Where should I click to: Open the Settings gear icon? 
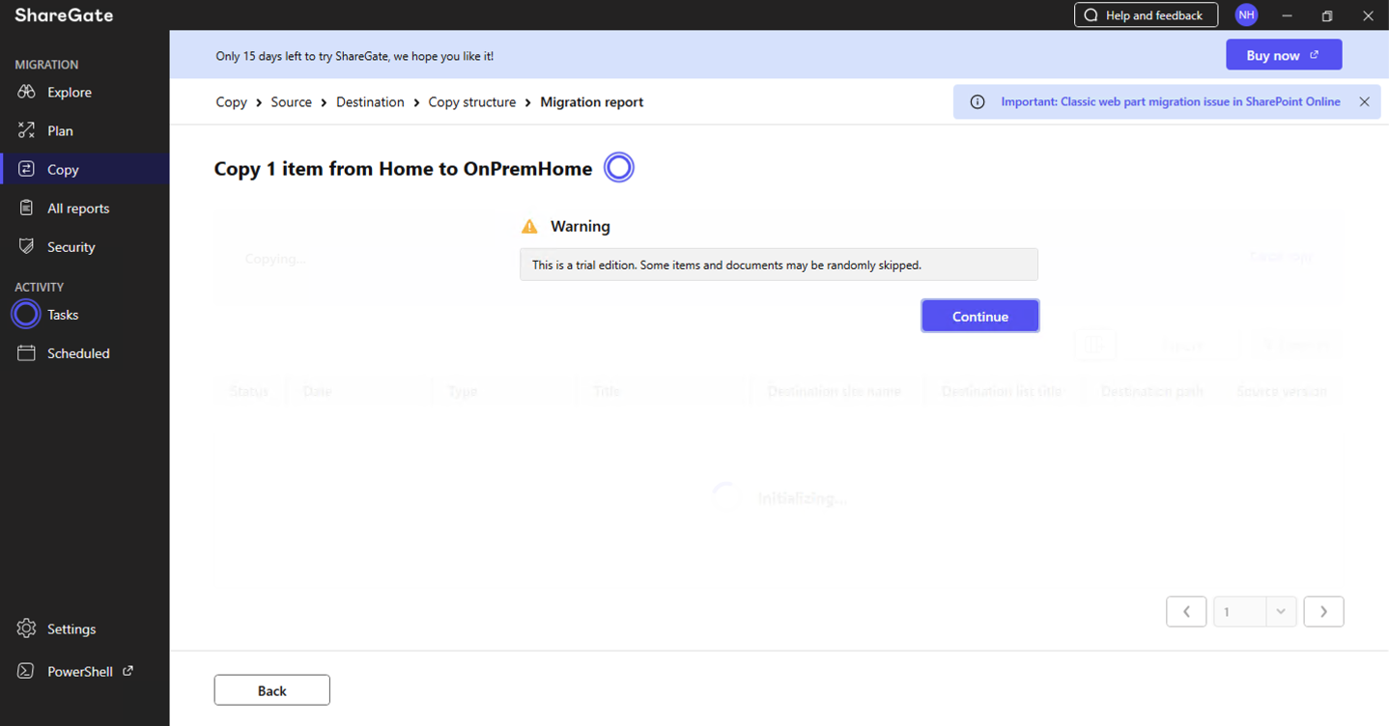(26, 628)
